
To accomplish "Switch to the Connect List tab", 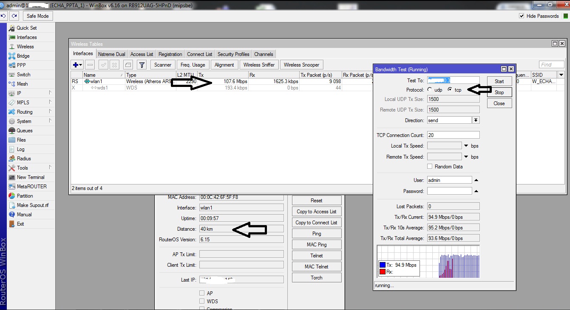I will [199, 54].
